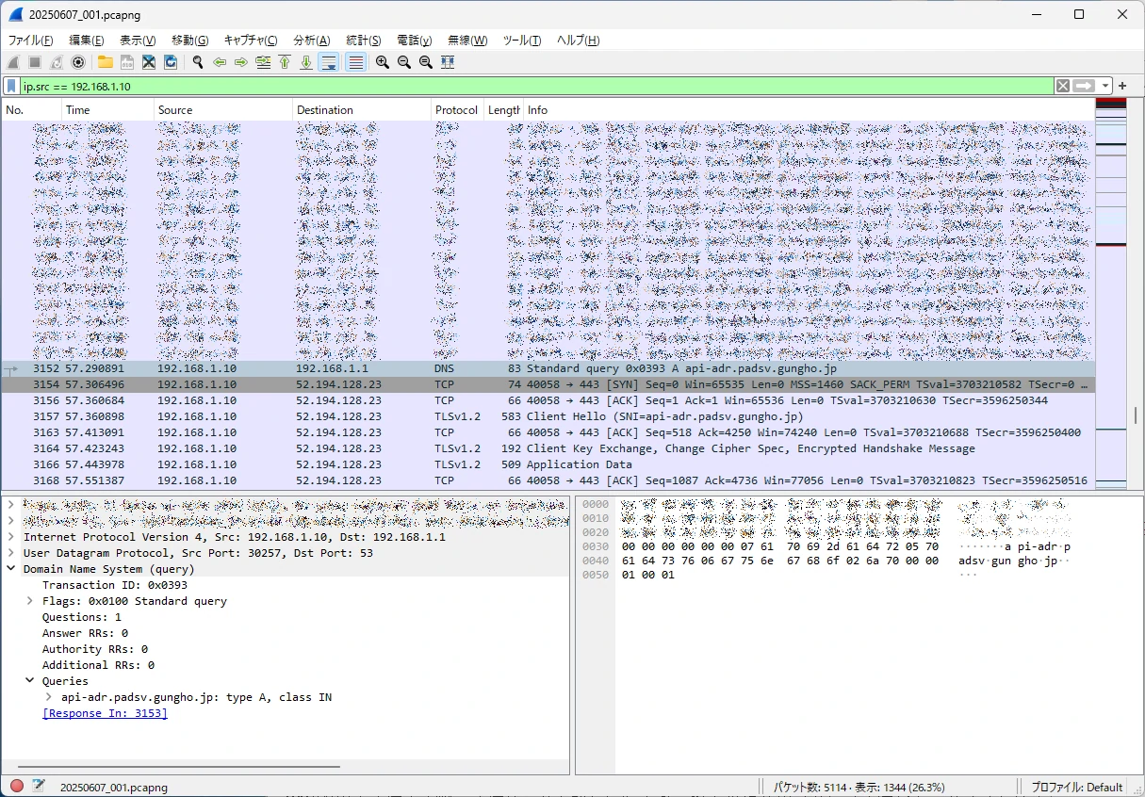Click the find packet magnifier icon

click(x=198, y=62)
